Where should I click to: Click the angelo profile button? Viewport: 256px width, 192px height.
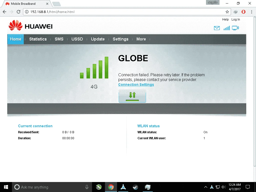point(212,2)
